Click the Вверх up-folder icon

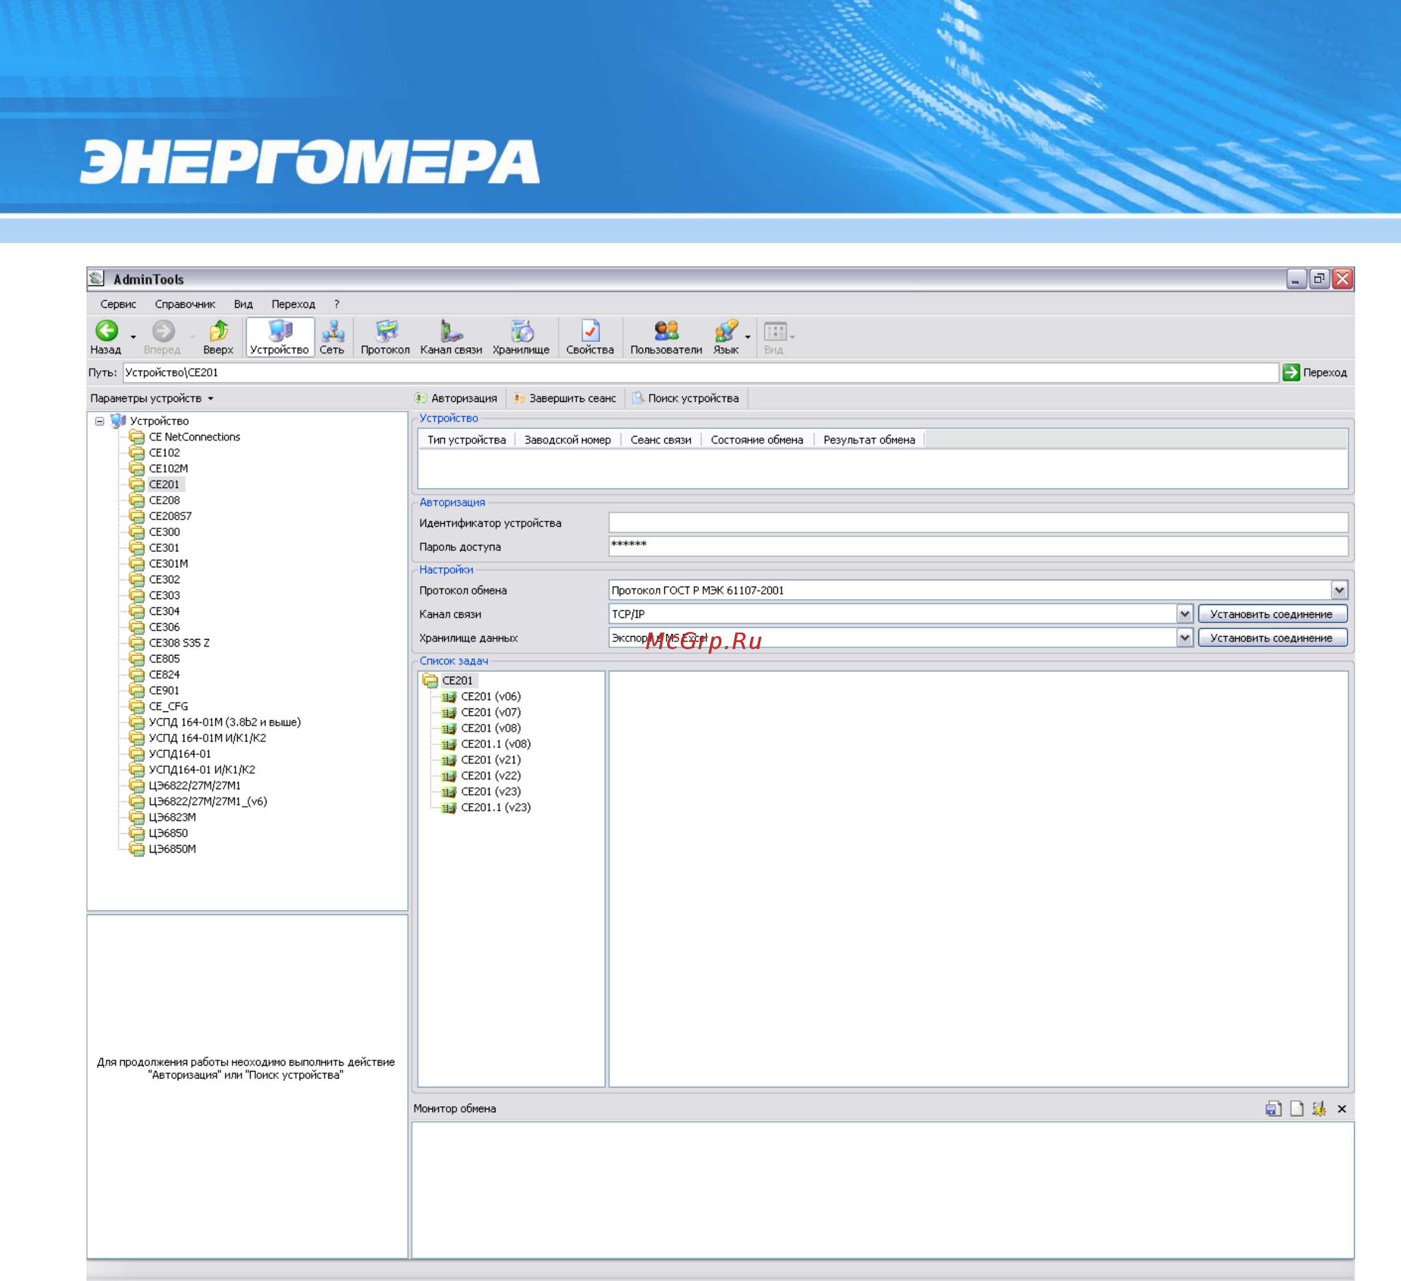218,331
